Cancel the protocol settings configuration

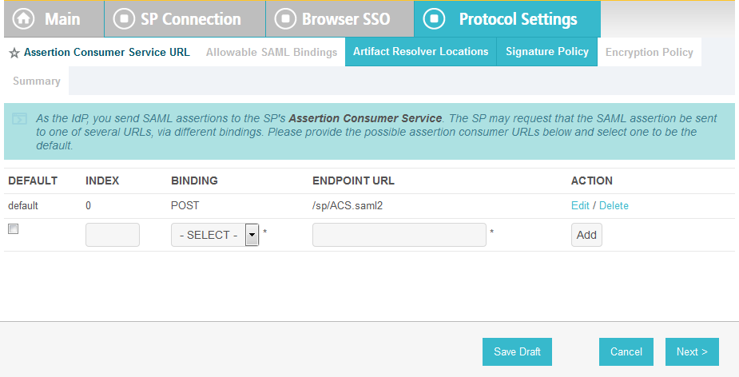tap(626, 351)
